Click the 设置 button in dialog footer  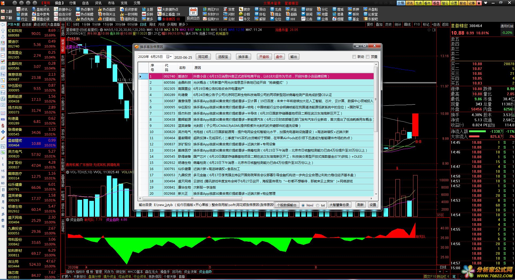coord(373,205)
